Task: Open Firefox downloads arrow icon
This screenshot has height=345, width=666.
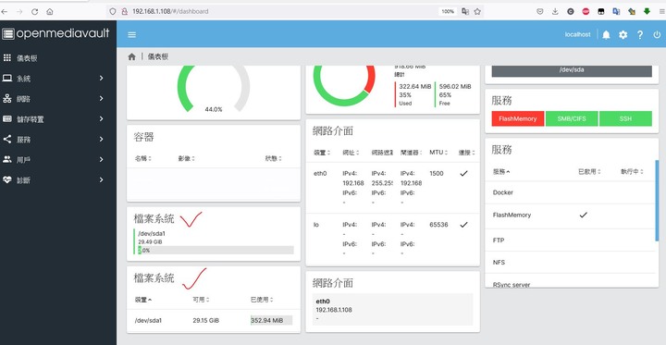Action: [555, 11]
